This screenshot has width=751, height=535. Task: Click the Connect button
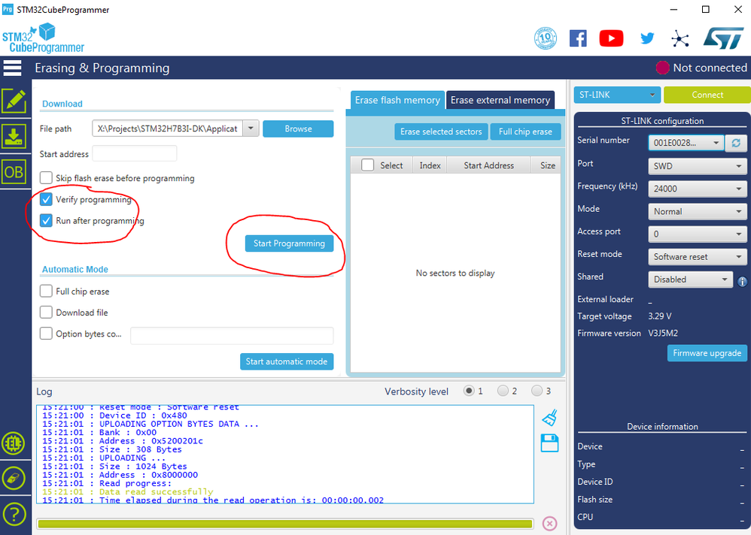pos(707,95)
